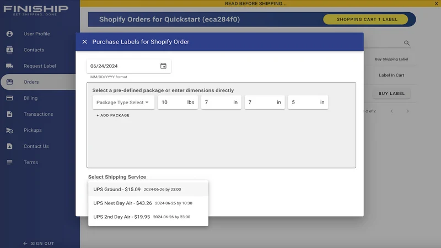Click the User Profile person icon
Image resolution: width=441 pixels, height=248 pixels.
click(9, 34)
